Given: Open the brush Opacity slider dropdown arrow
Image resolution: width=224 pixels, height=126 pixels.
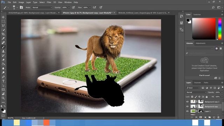Looking at the screenshot, I should coord(69,7).
